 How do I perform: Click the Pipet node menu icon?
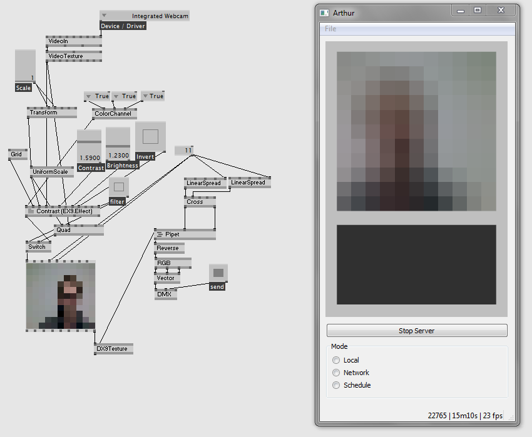click(160, 234)
